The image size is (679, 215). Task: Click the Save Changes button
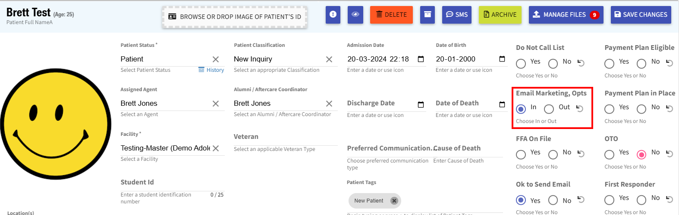tap(641, 15)
